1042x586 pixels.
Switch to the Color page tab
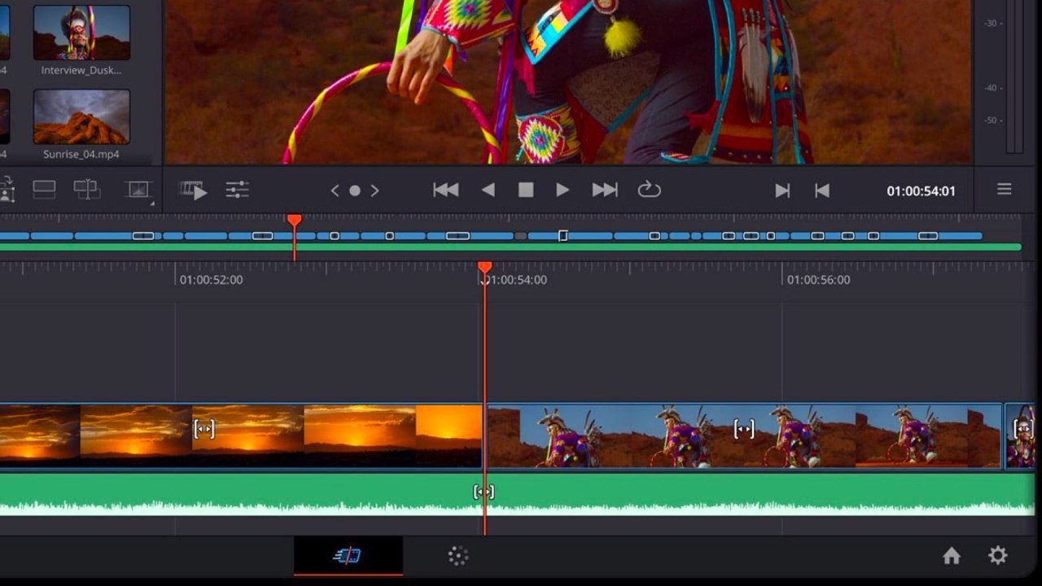(458, 556)
